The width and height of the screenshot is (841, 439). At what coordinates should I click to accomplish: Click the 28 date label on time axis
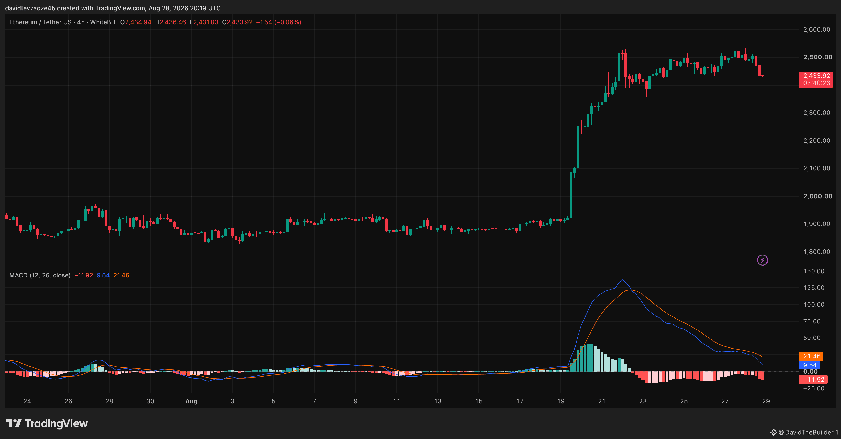coord(109,401)
